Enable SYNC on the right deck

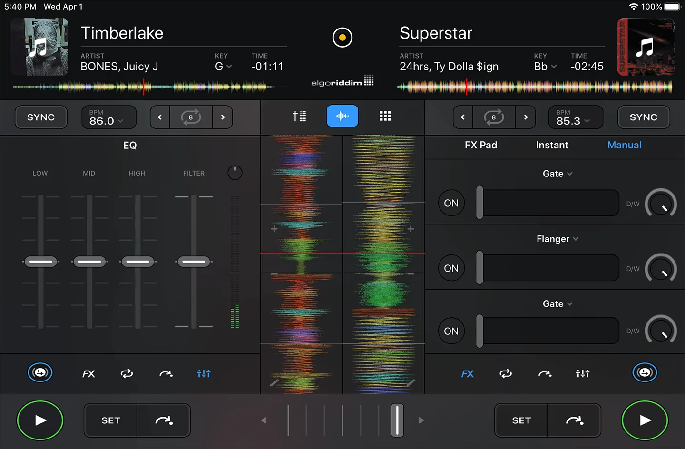tap(644, 117)
